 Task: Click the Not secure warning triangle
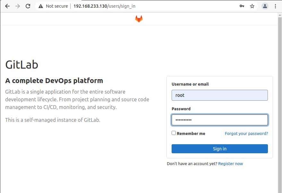pyautogui.click(x=41, y=6)
